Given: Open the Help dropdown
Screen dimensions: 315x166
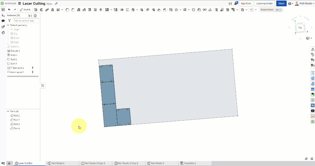Looking at the screenshot, I should click(290, 3).
